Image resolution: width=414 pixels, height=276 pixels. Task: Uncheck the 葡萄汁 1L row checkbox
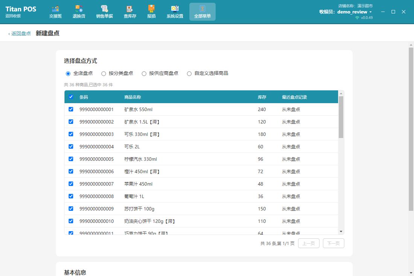71,196
